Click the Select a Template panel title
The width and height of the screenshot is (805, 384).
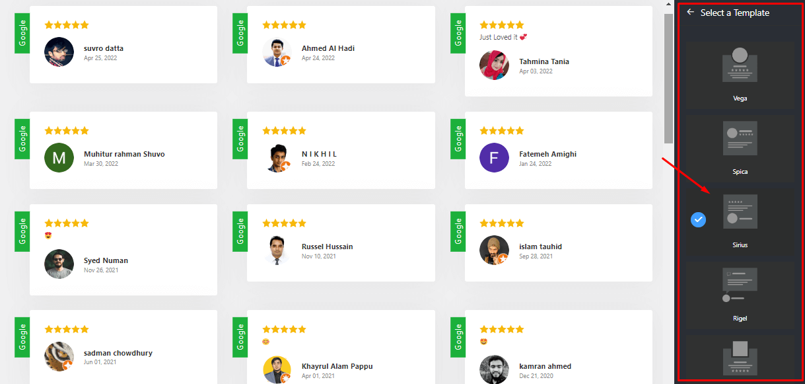tap(734, 13)
